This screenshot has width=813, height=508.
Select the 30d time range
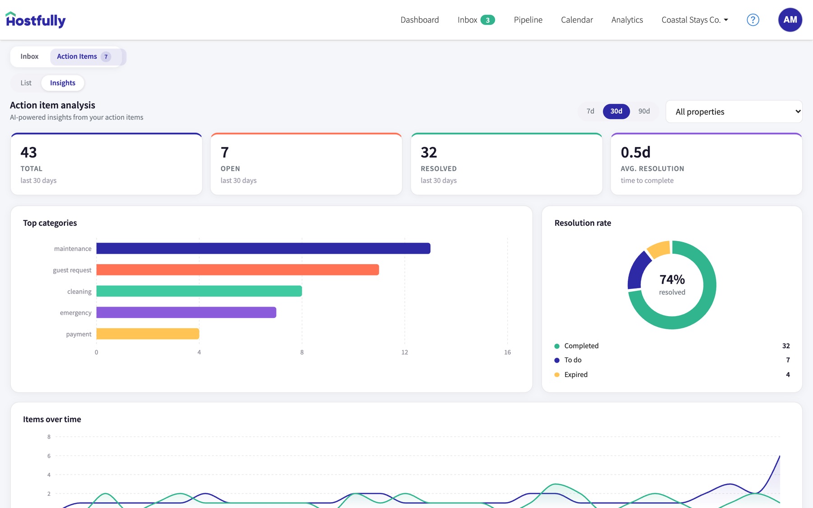(616, 111)
